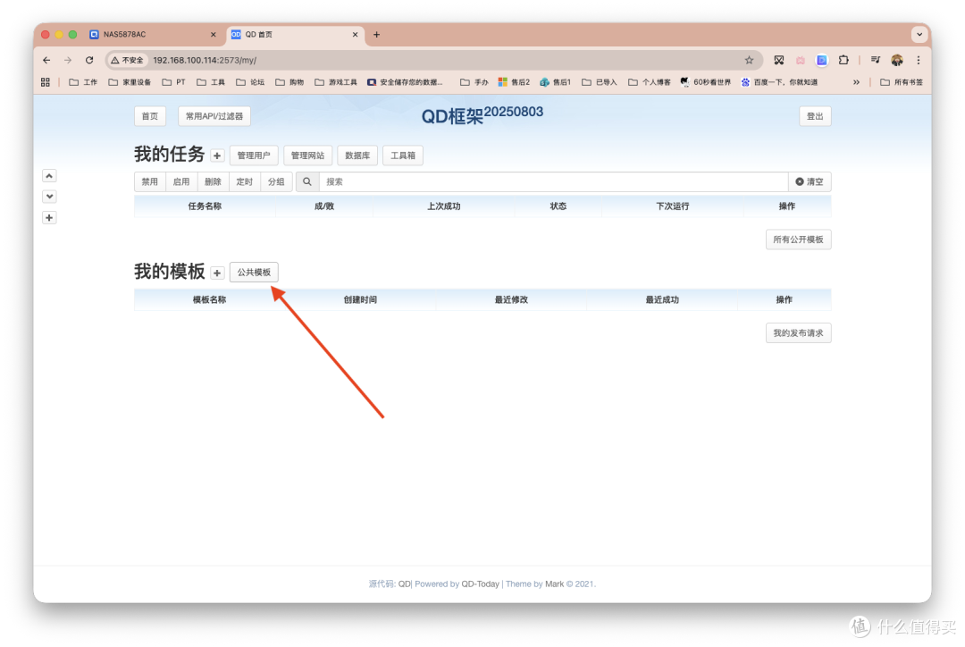Click the down arrow side button
The image size is (965, 647).
(x=50, y=197)
